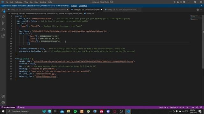
Task: Open the Run menu
Action: (x=36, y=2)
